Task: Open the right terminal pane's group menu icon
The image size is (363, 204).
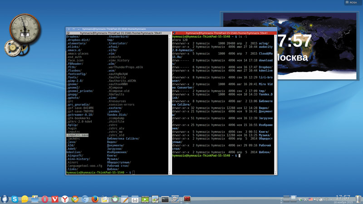Action: tap(174, 33)
